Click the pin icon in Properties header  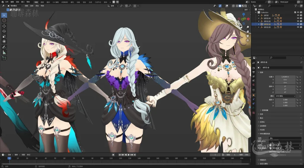coord(301,62)
